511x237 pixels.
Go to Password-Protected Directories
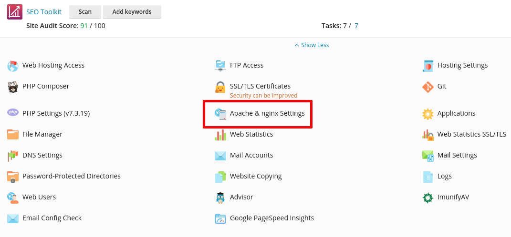click(x=71, y=177)
